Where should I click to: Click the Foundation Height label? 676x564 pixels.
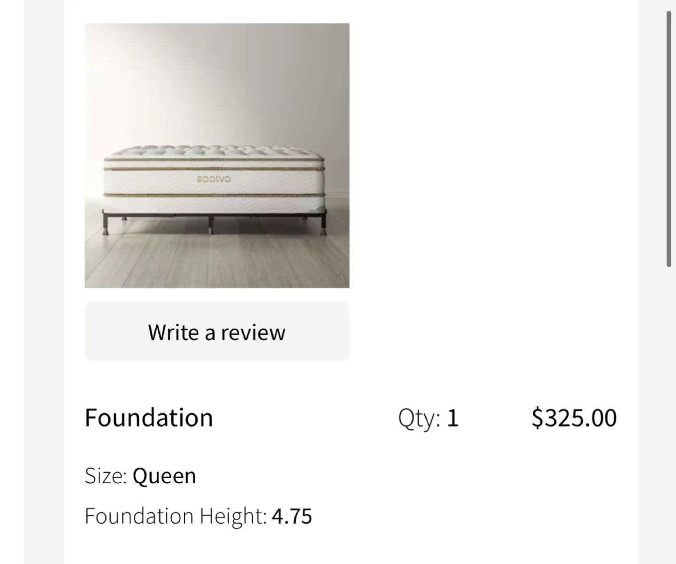[176, 516]
